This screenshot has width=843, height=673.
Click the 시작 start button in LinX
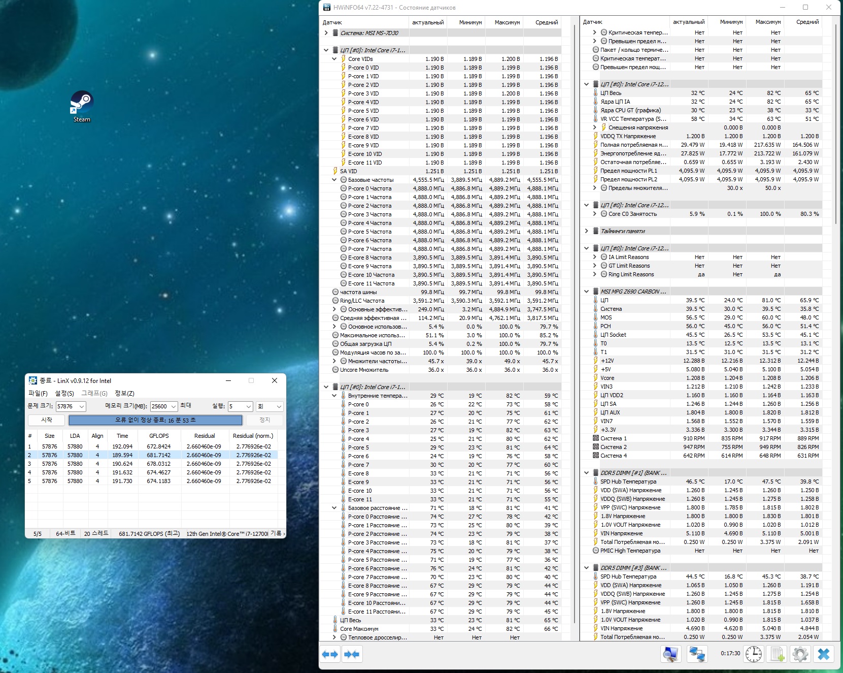pyautogui.click(x=47, y=420)
